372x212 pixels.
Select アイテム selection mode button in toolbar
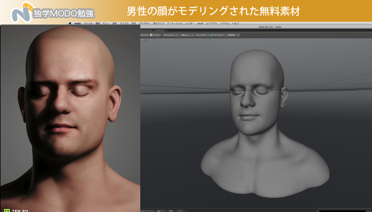pos(155,35)
